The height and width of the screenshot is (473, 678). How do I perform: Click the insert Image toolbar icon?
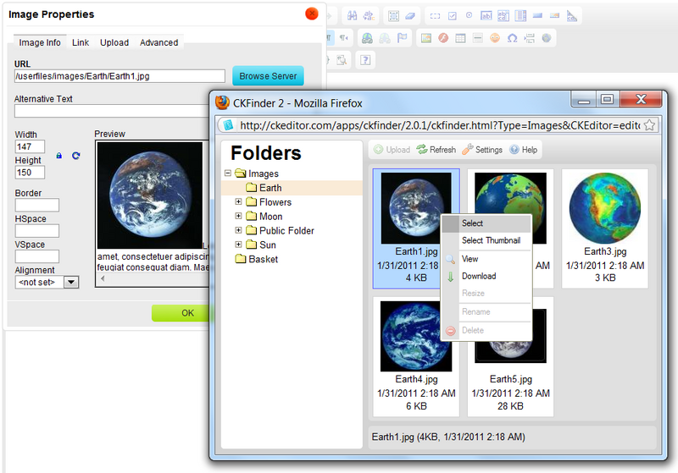point(426,38)
